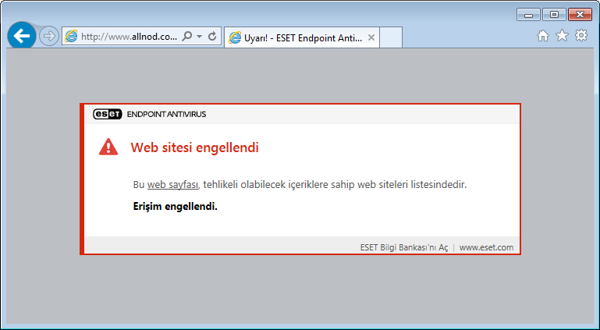Open the Tools gear icon

pos(581,36)
